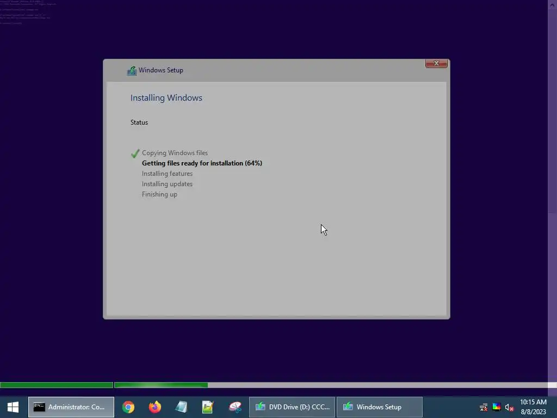557x418 pixels.
Task: Launch Firefox from the taskbar
Action: tap(155, 407)
